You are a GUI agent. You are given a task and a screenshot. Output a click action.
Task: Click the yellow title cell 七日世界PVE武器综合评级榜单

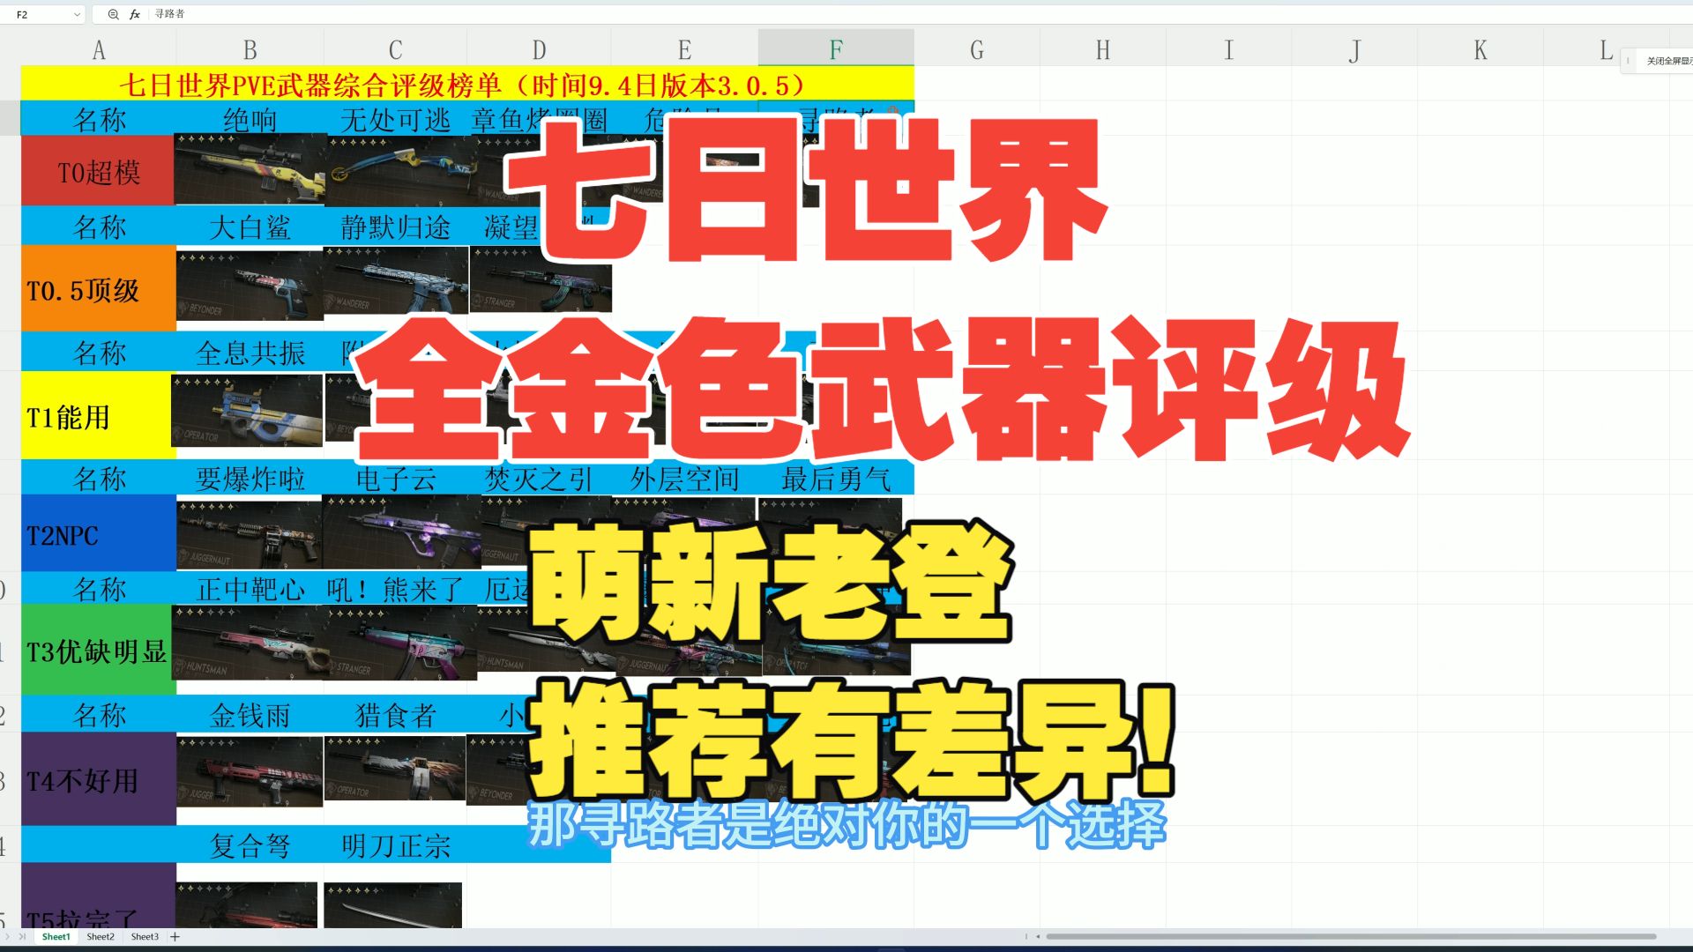(467, 85)
